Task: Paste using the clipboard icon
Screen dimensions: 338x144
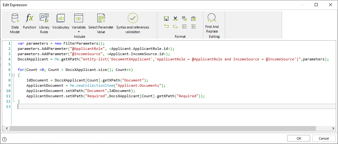Action: click(x=193, y=19)
